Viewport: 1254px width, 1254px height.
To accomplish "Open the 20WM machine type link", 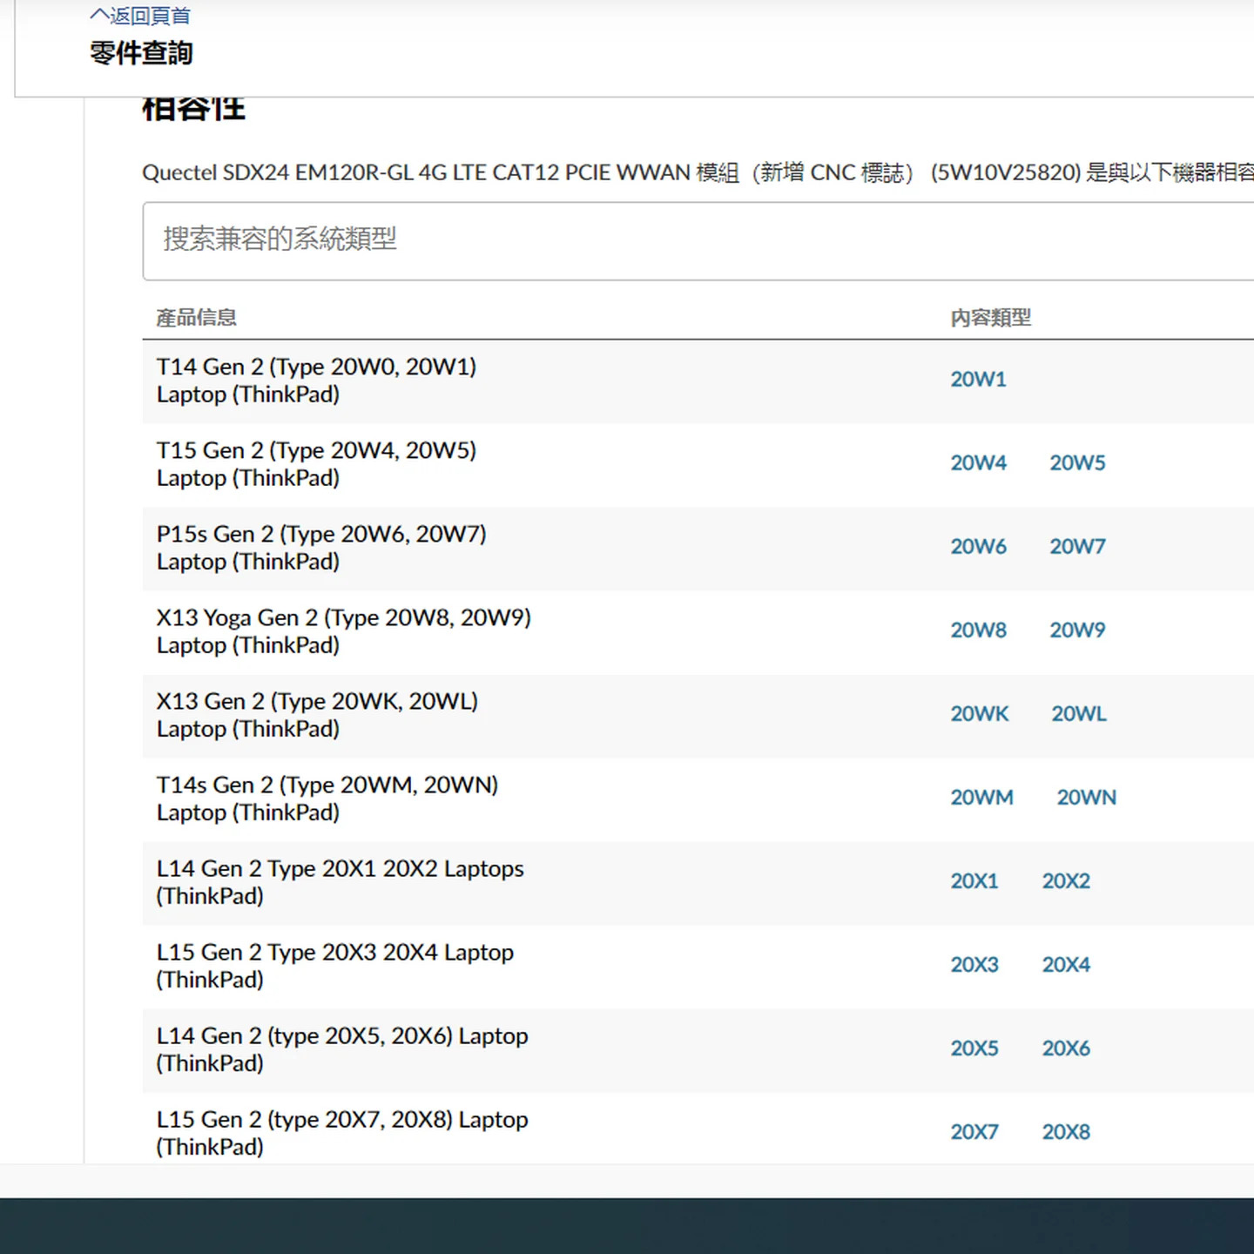I will point(981,798).
